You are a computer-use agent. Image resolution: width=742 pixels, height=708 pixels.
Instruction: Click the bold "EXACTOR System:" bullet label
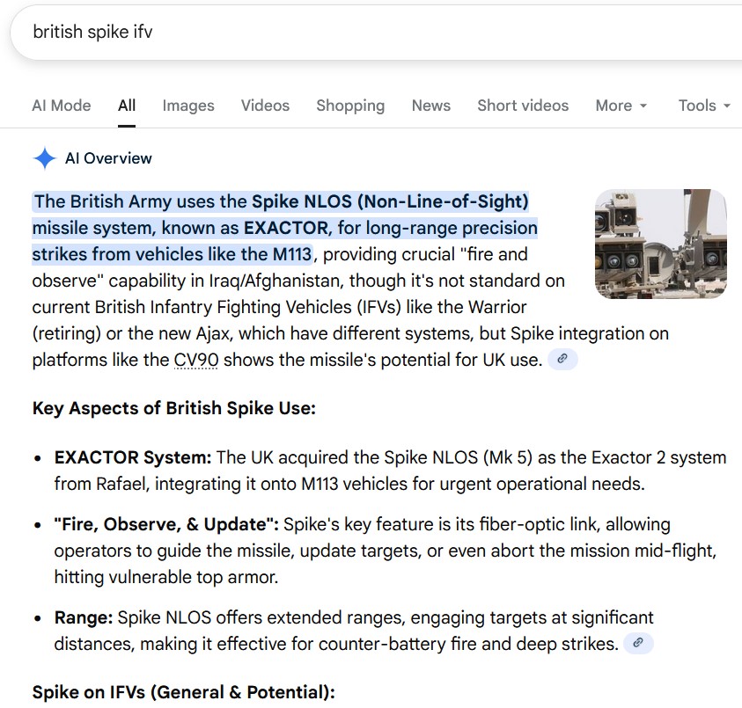pos(133,458)
